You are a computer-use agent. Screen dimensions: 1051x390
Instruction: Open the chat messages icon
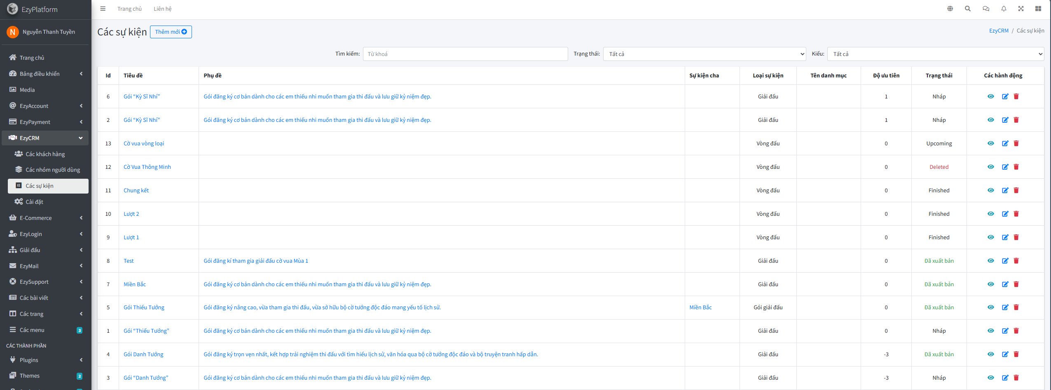pyautogui.click(x=986, y=9)
